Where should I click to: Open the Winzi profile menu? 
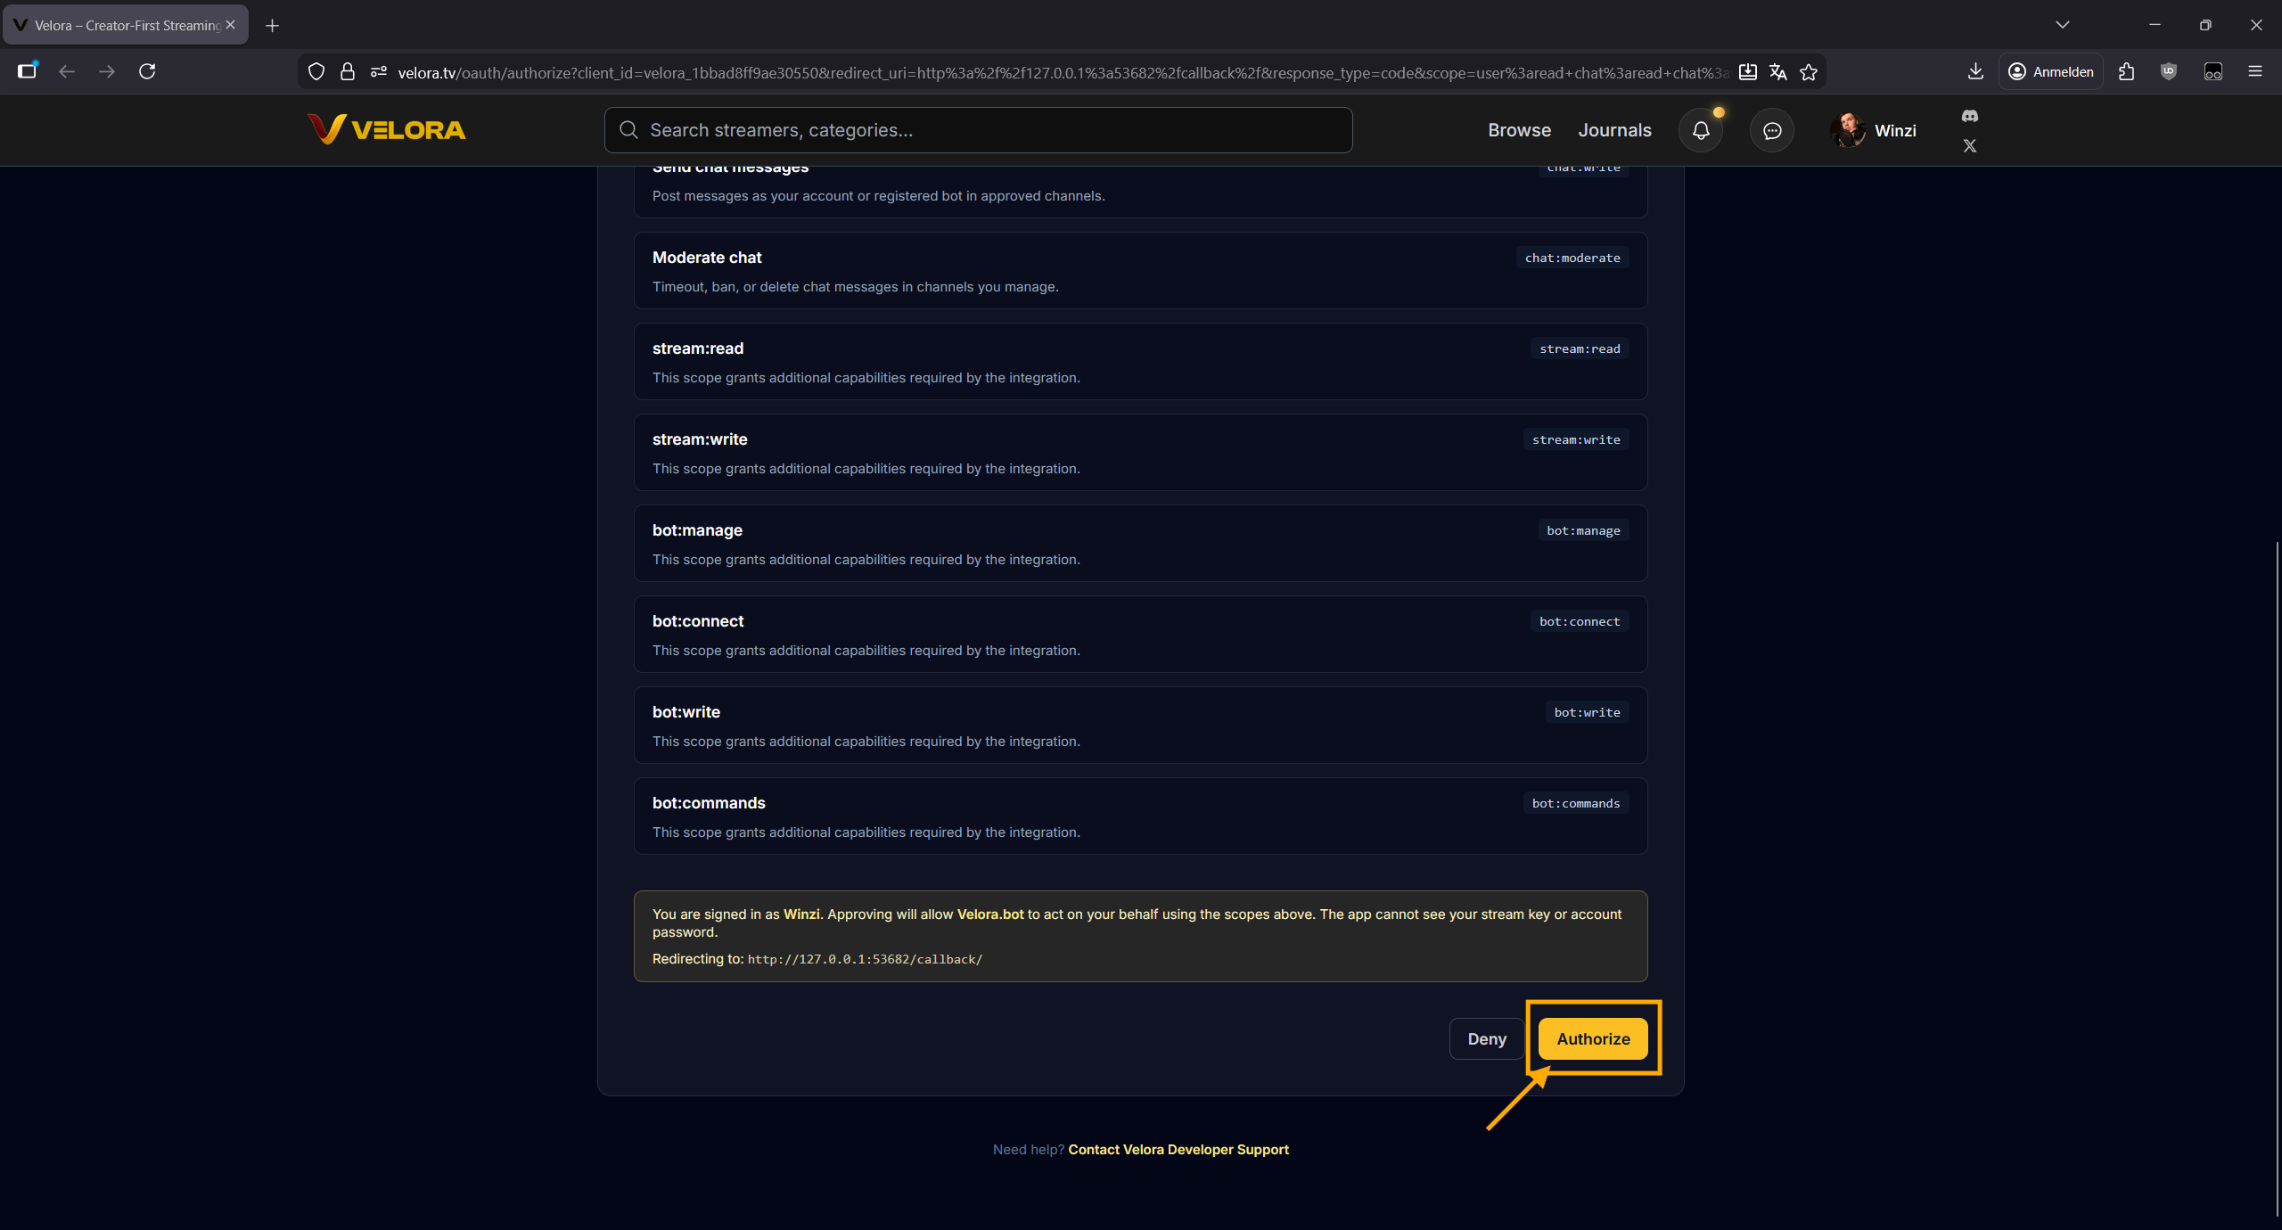click(1874, 130)
